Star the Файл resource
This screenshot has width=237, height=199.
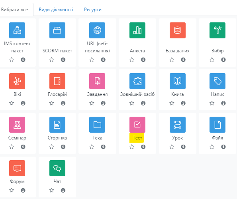tap(212, 147)
